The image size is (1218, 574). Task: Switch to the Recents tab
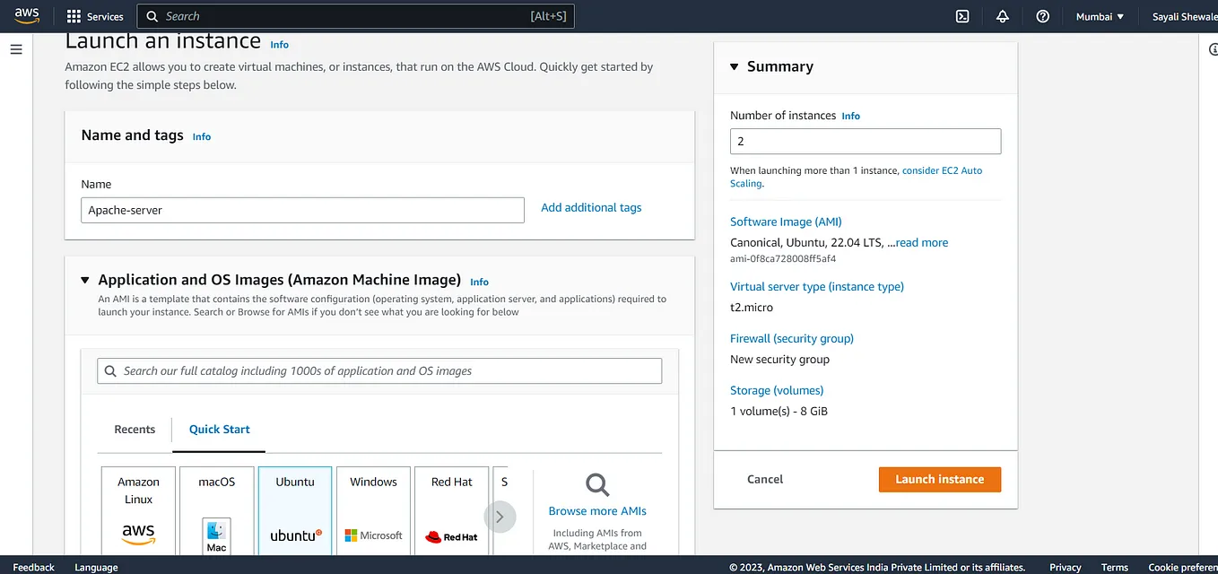coord(135,430)
